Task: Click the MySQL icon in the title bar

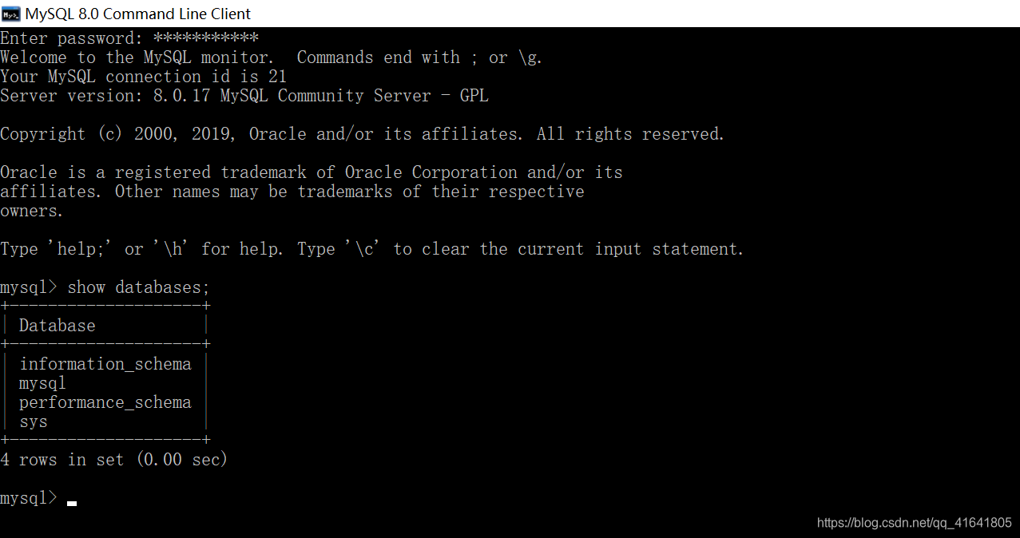Action: click(11, 14)
